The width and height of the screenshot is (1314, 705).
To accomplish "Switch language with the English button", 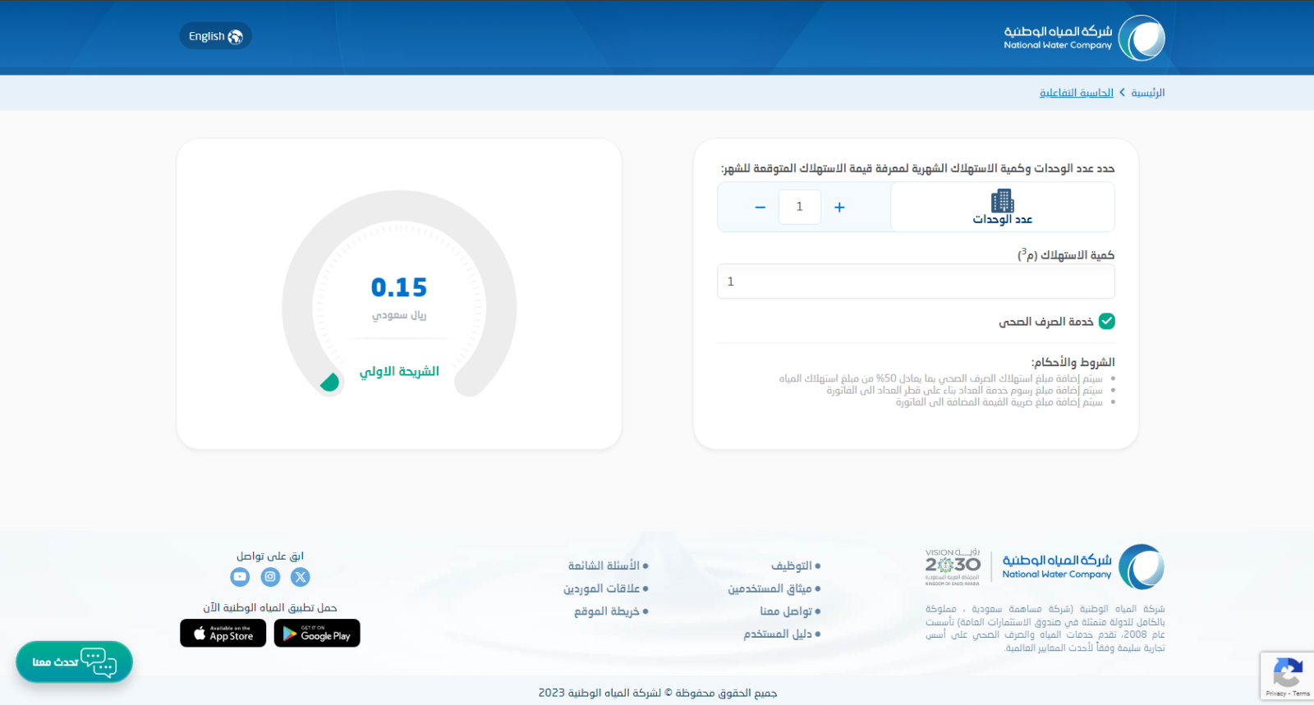I will tap(215, 36).
